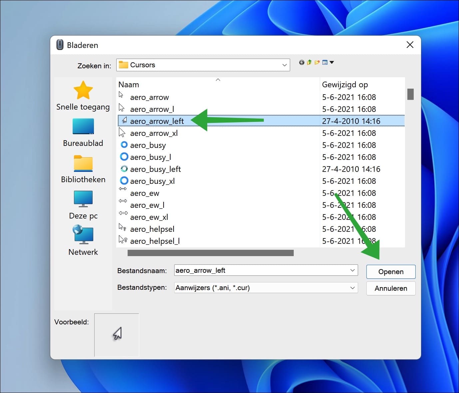This screenshot has width=459, height=393.
Task: Expand view menu black arrow
Action: [x=332, y=62]
